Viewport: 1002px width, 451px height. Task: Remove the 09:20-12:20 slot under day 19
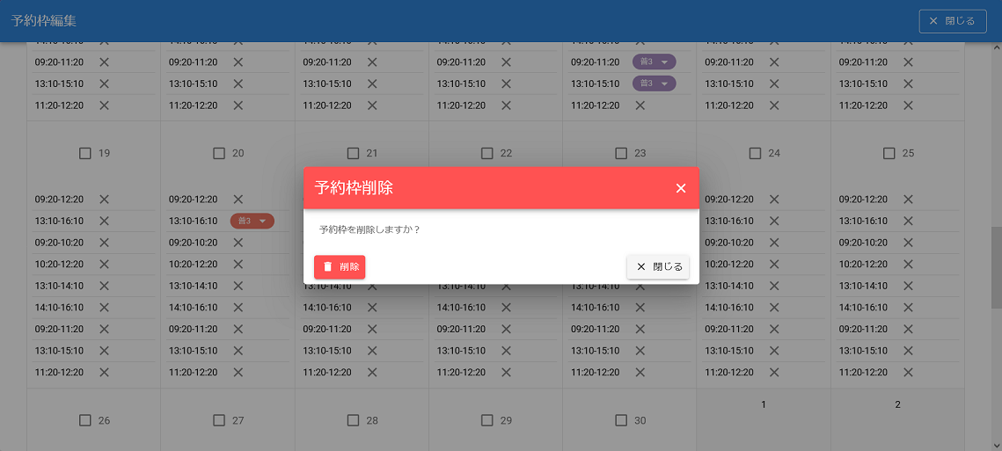(x=104, y=200)
